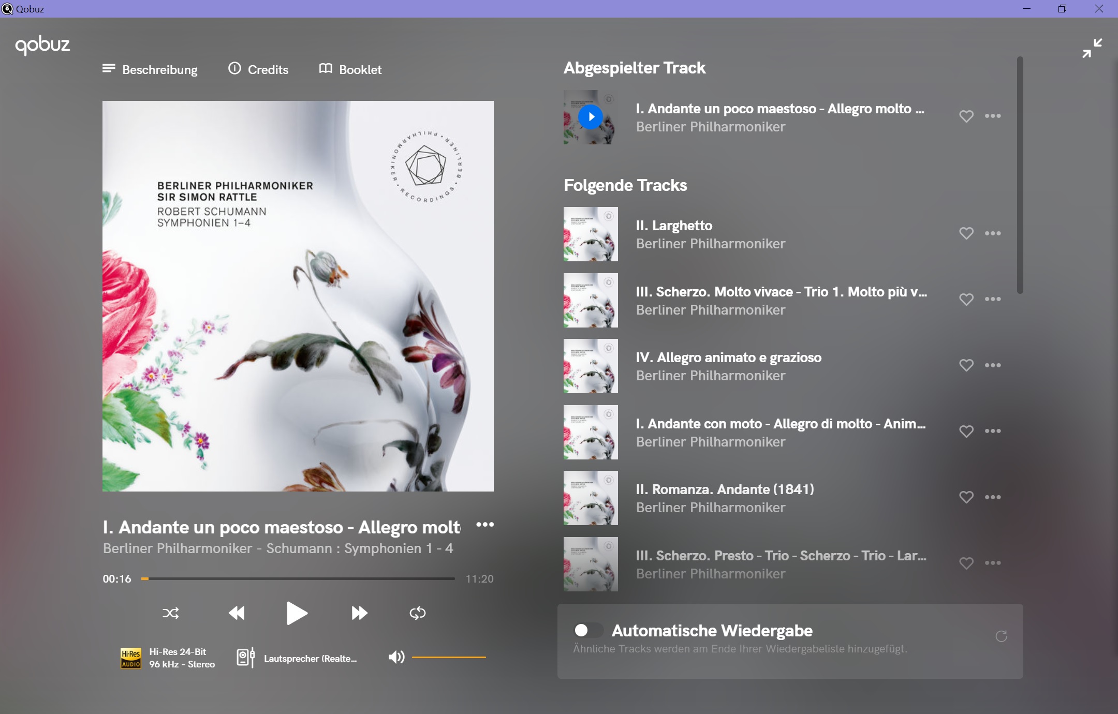This screenshot has height=714, width=1118.
Task: Open more options for Andante un poco maestoso
Action: click(993, 116)
